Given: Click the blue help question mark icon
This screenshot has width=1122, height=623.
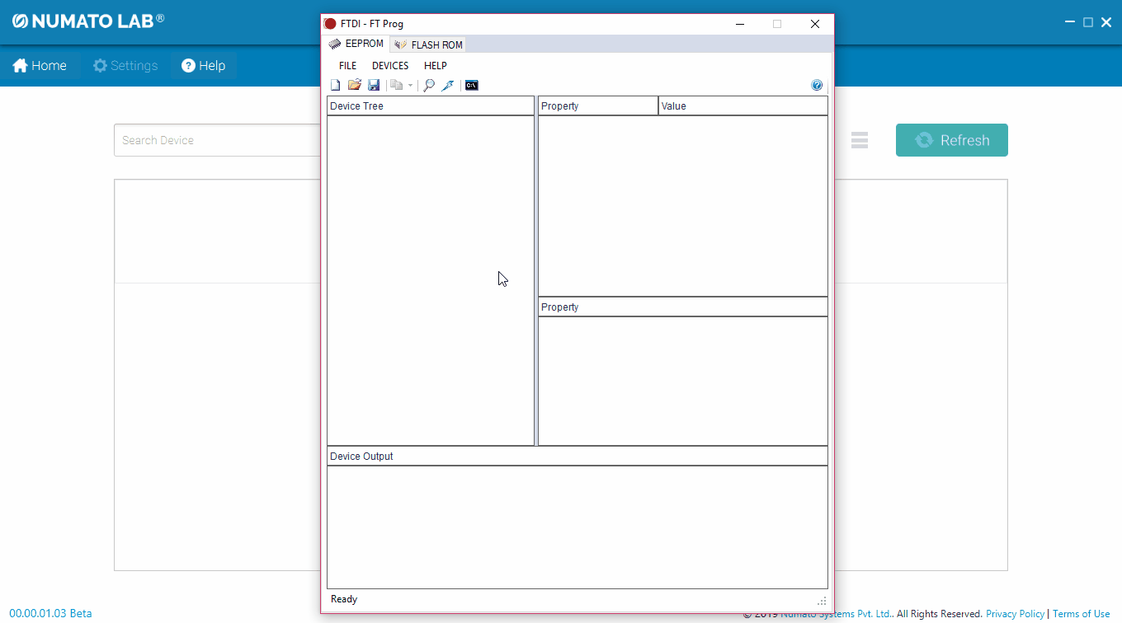Looking at the screenshot, I should [x=817, y=86].
